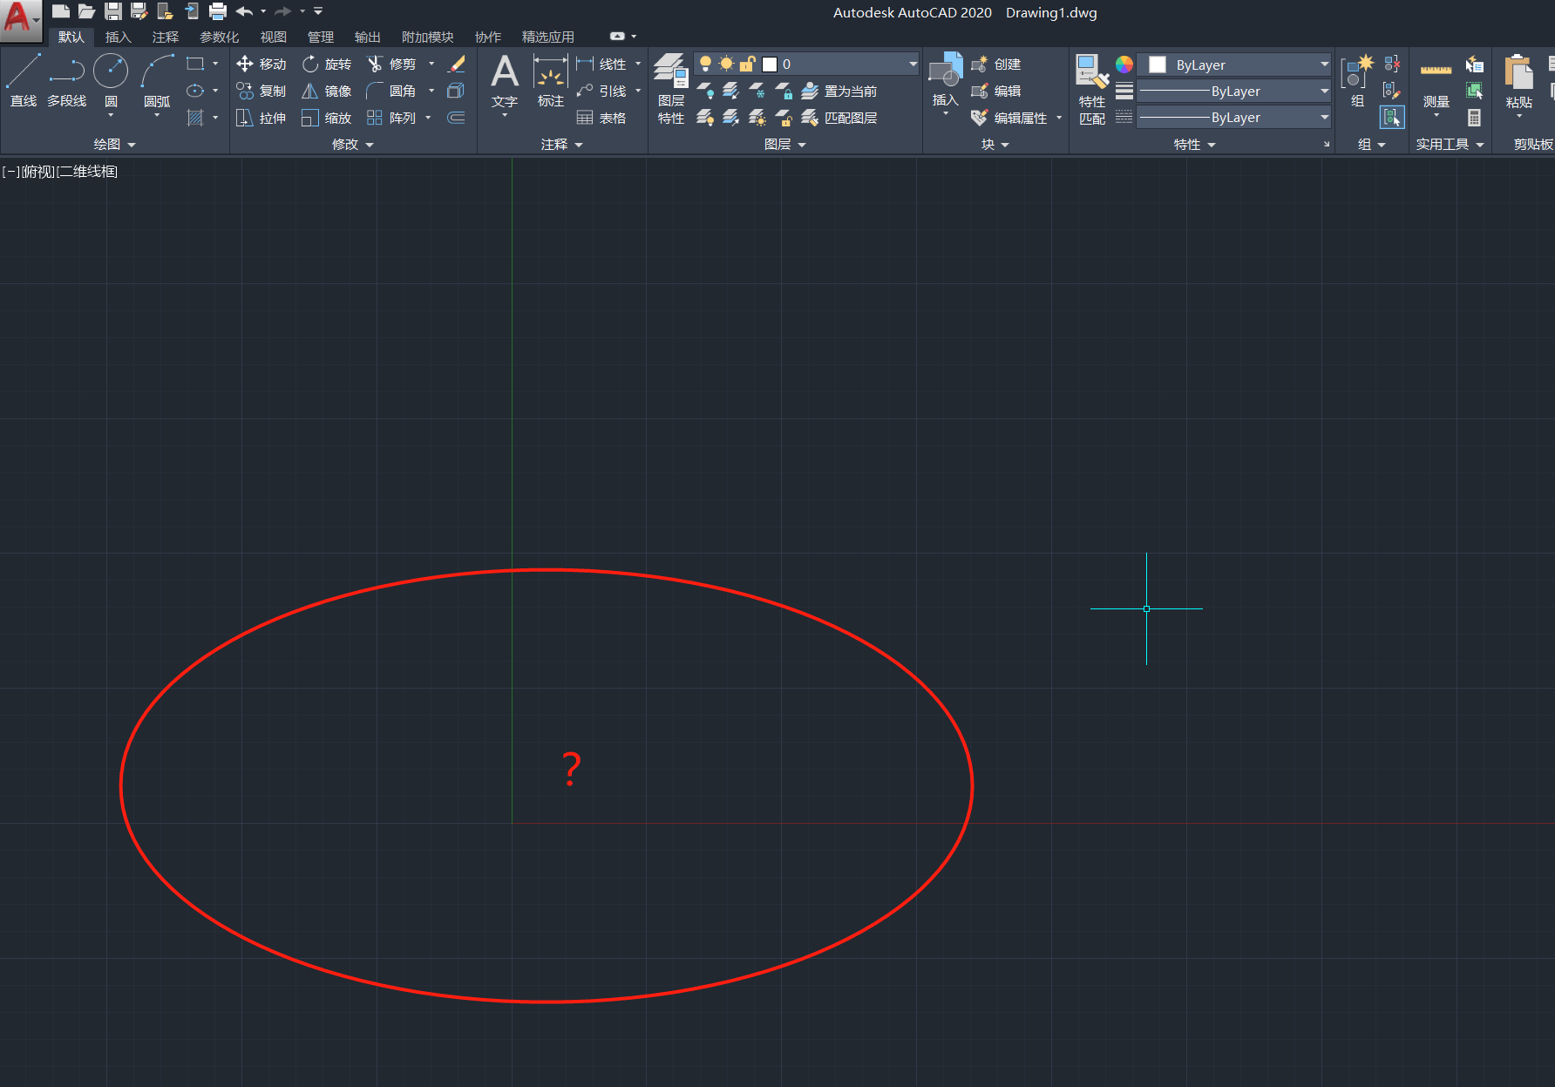
Task: Click the 缩放 scale tool
Action: tap(327, 118)
